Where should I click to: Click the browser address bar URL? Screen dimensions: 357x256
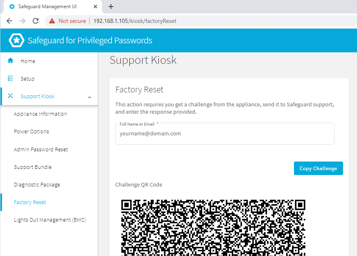135,21
